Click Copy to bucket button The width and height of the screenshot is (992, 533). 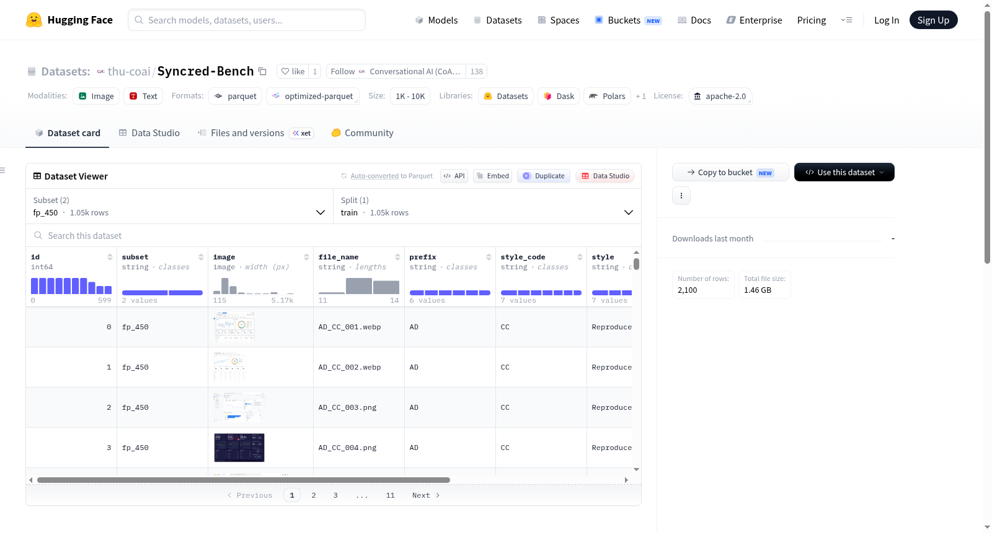point(730,172)
